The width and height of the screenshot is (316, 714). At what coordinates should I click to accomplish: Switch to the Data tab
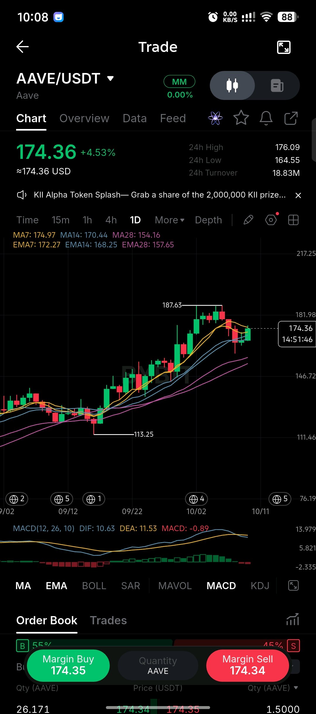135,118
